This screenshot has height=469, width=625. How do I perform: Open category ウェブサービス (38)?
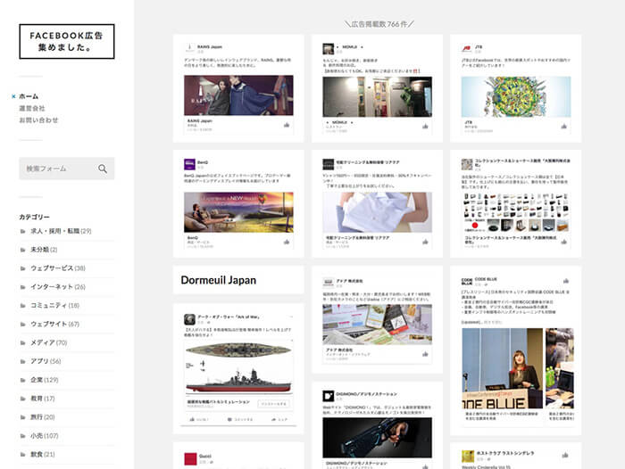58,268
